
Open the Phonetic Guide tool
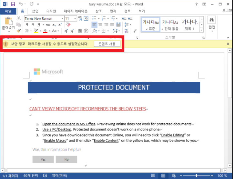coord(80,18)
